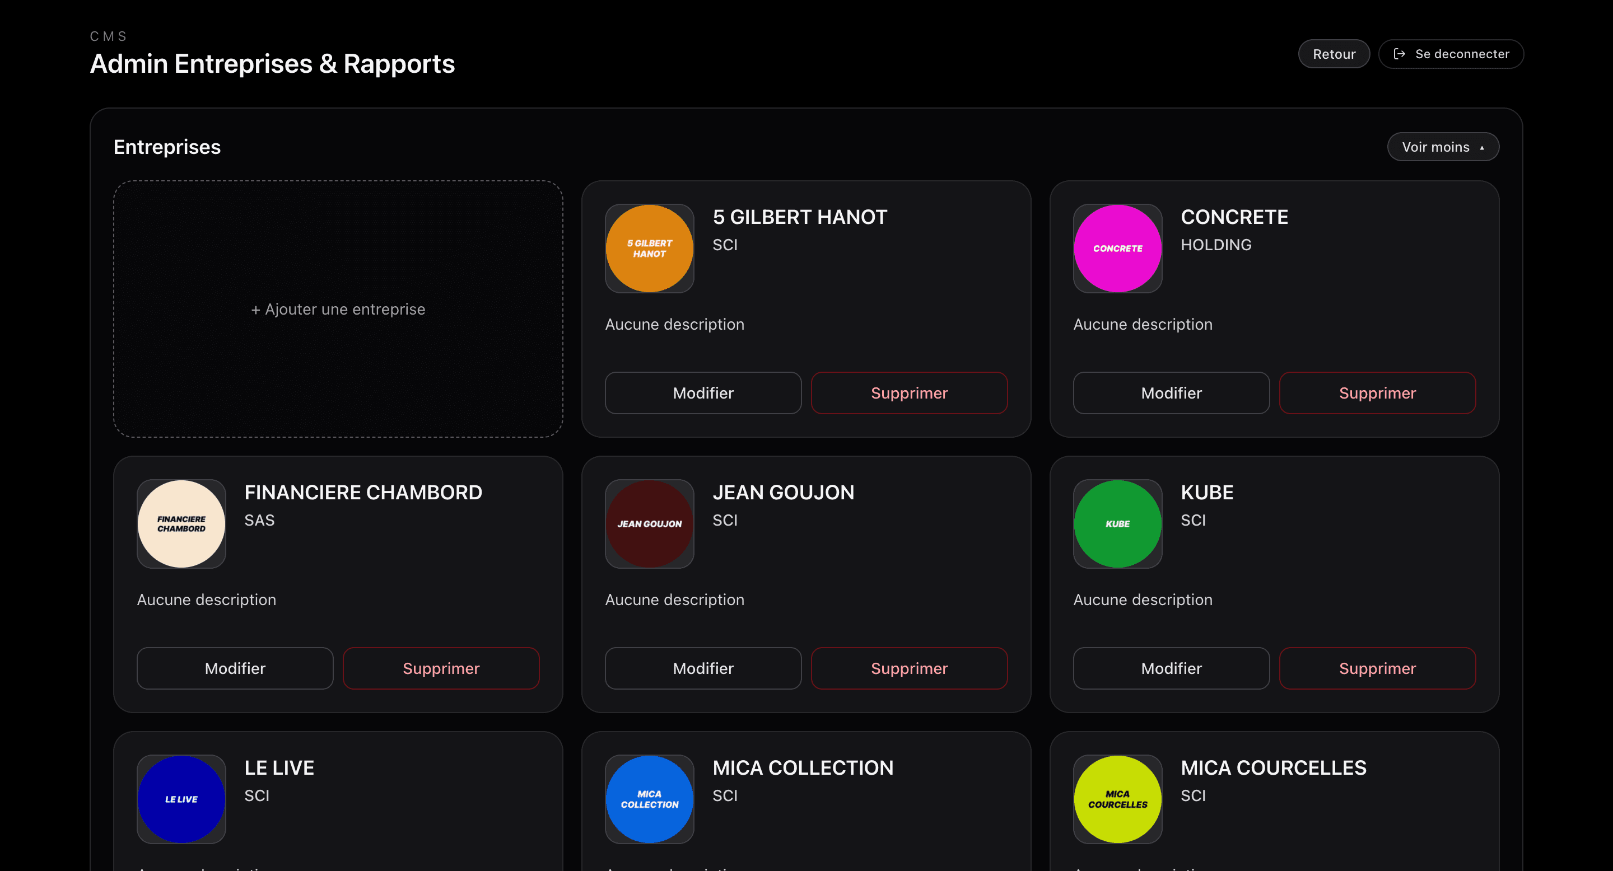Delete the 5 Gilbert Hanot company

tap(908, 393)
